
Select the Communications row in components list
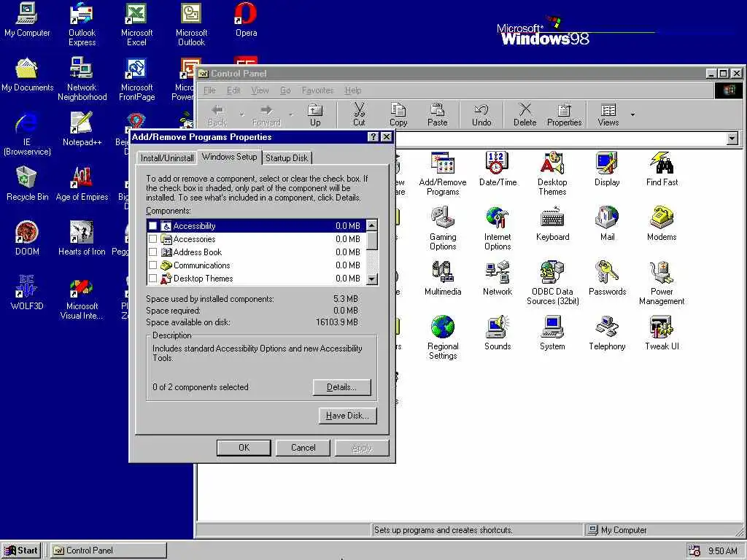coord(256,265)
